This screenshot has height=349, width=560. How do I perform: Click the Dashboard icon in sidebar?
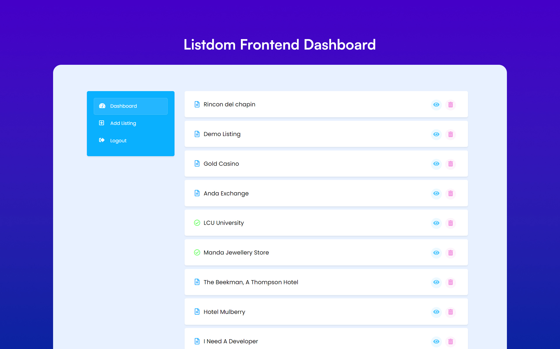102,106
